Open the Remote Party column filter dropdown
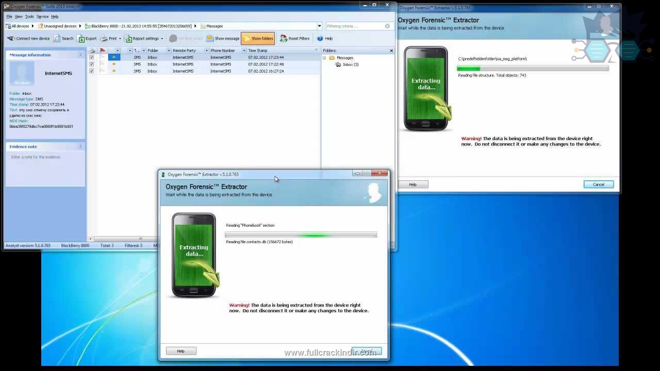 [x=206, y=50]
